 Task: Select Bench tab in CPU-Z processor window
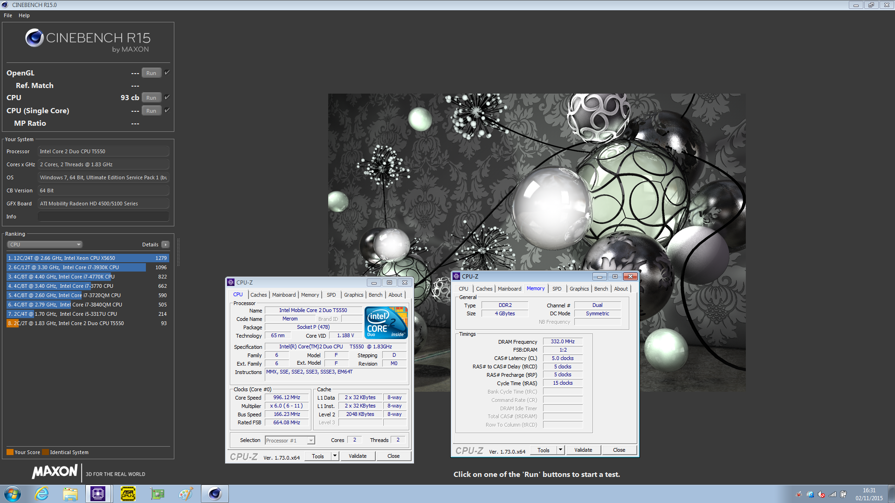click(376, 295)
